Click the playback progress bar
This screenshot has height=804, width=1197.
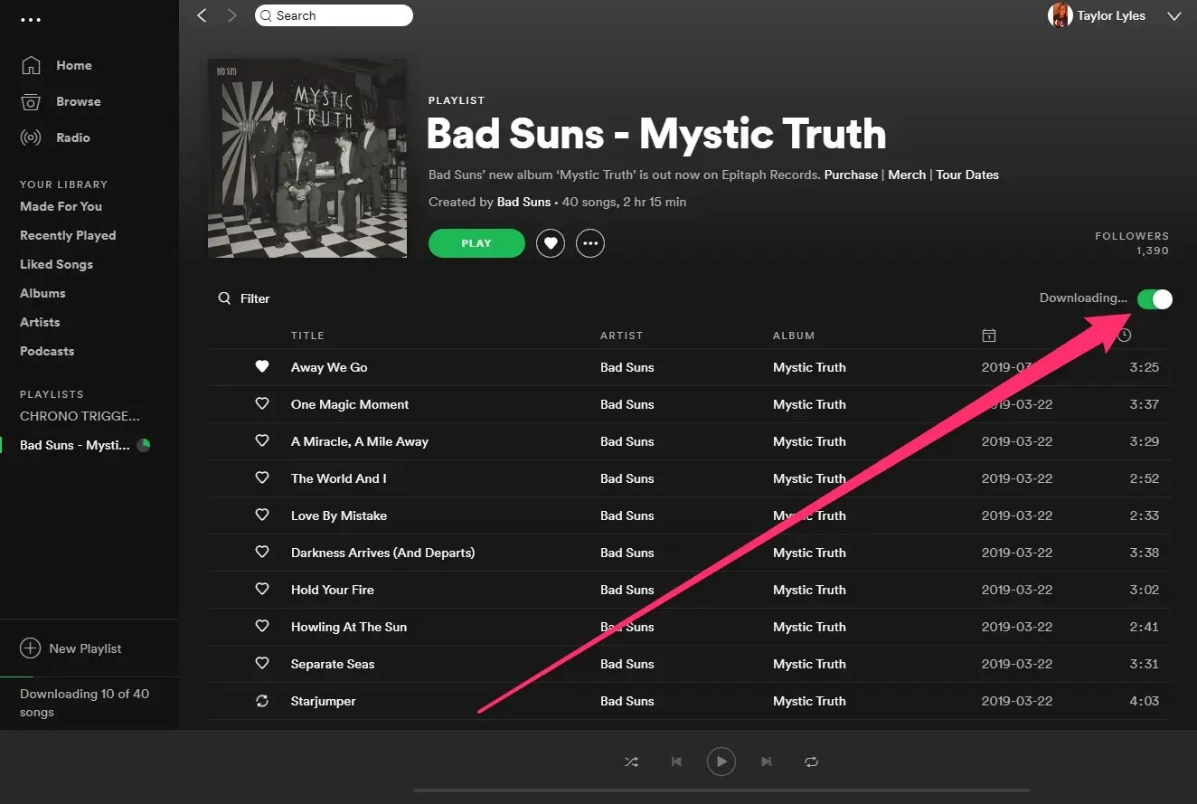(x=721, y=790)
